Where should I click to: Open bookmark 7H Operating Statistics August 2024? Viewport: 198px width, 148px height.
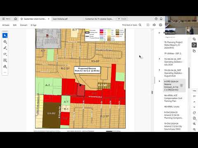click(173, 73)
